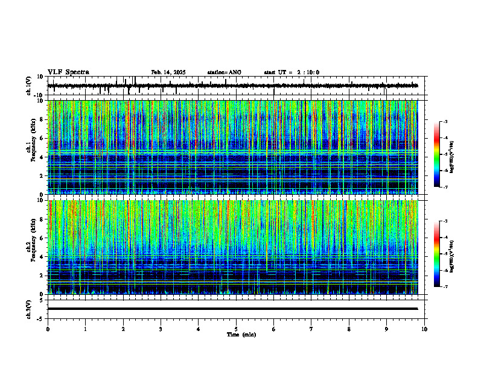
Task: Click the "-3" label on ch.2 color scale
Action: 445,221
